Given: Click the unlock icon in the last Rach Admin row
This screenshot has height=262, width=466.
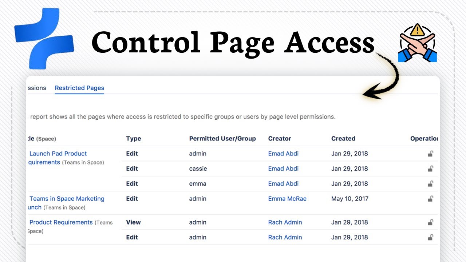Looking at the screenshot, I should [430, 237].
